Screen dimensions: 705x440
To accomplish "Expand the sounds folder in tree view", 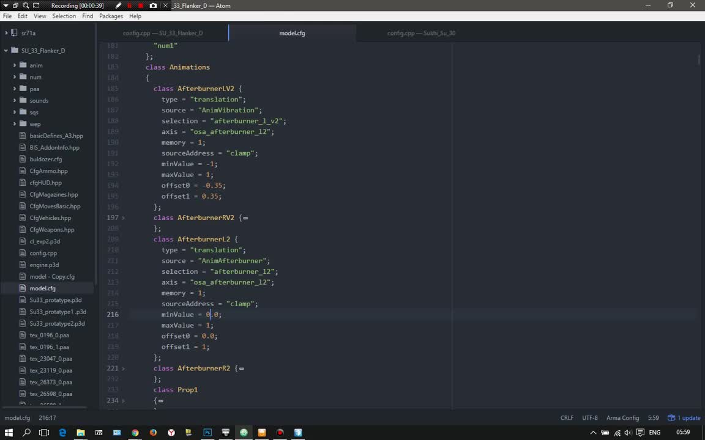I will (x=15, y=100).
